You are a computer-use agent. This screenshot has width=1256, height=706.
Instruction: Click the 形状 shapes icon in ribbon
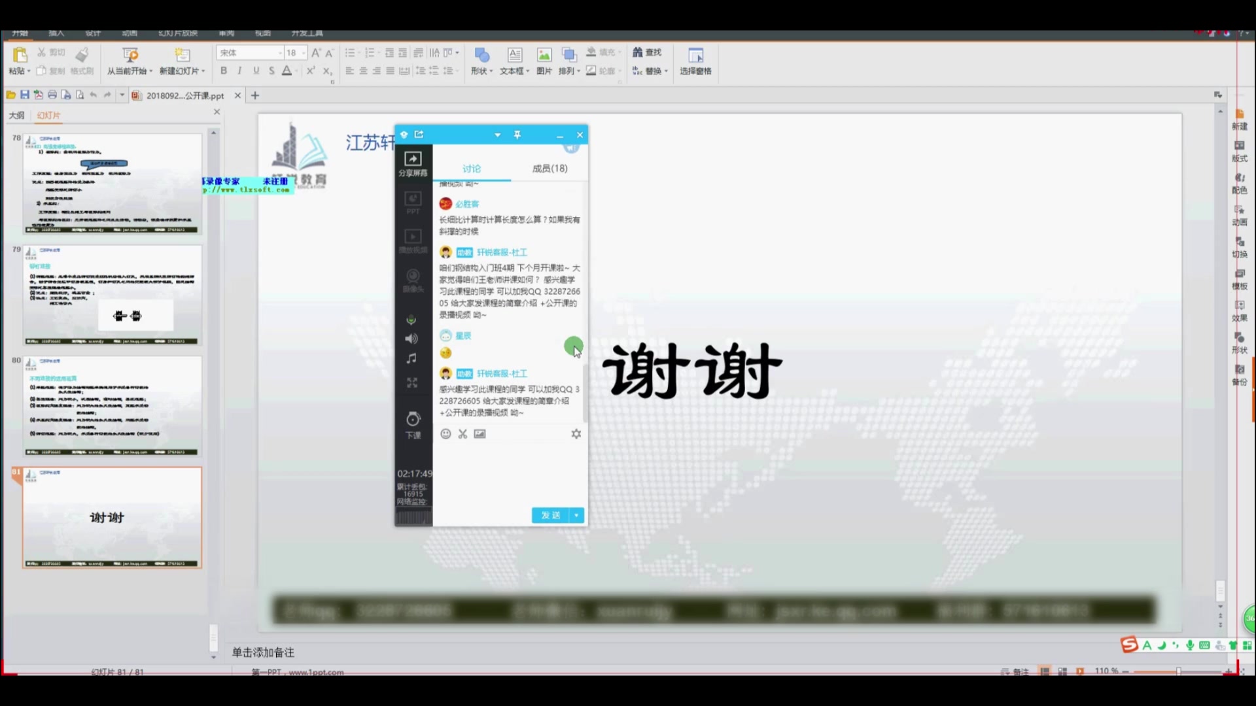(x=482, y=55)
